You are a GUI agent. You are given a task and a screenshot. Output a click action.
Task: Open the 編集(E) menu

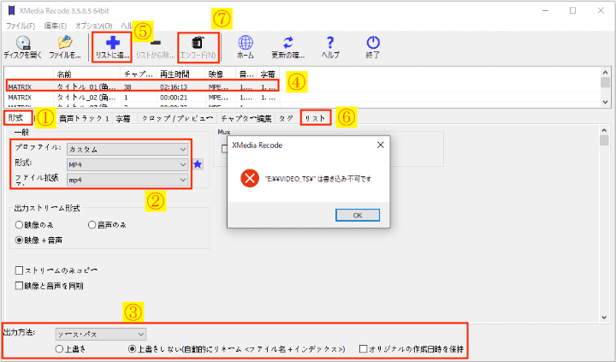point(55,26)
